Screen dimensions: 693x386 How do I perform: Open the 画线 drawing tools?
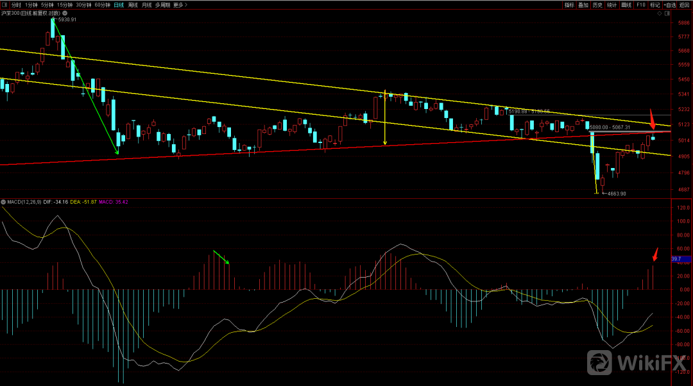point(626,4)
